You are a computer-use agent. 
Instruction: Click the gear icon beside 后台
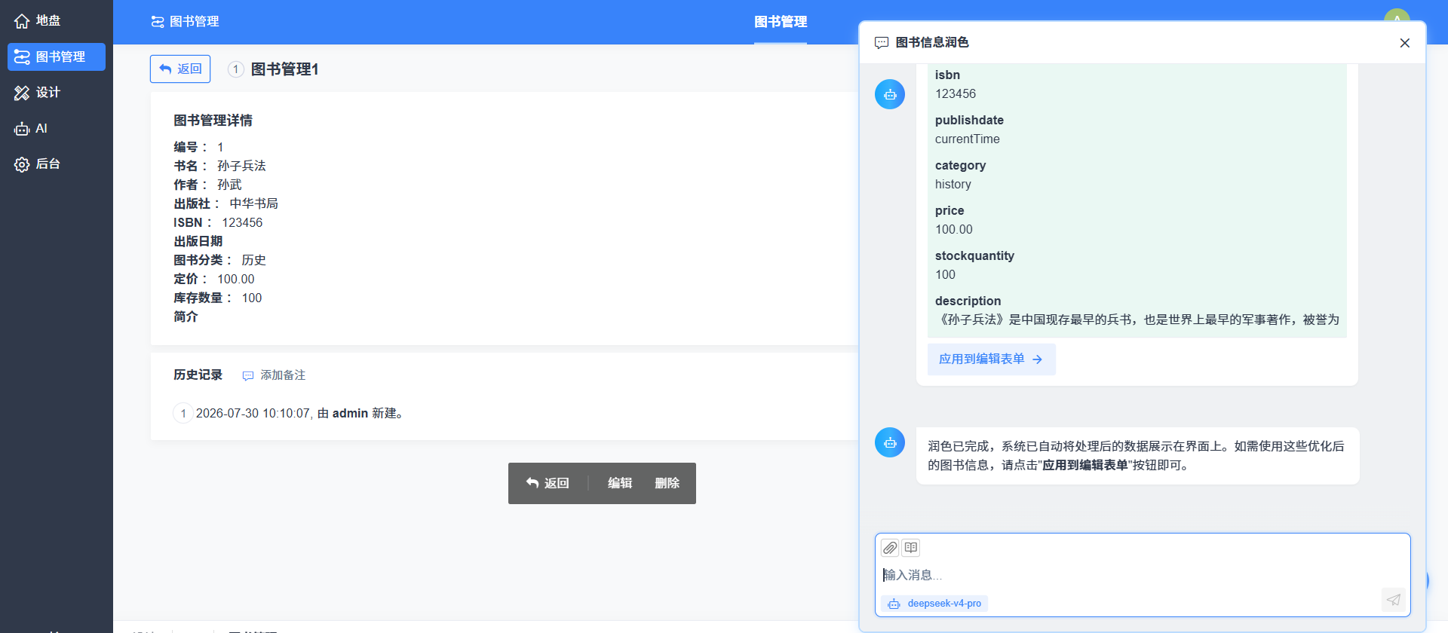click(22, 164)
